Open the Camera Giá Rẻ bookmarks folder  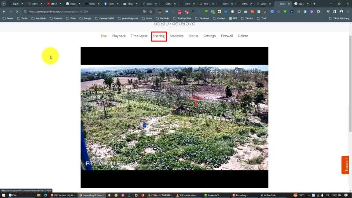point(104,18)
